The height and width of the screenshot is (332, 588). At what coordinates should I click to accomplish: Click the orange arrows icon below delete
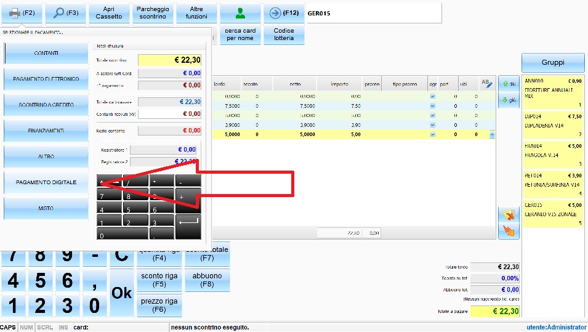tap(509, 231)
